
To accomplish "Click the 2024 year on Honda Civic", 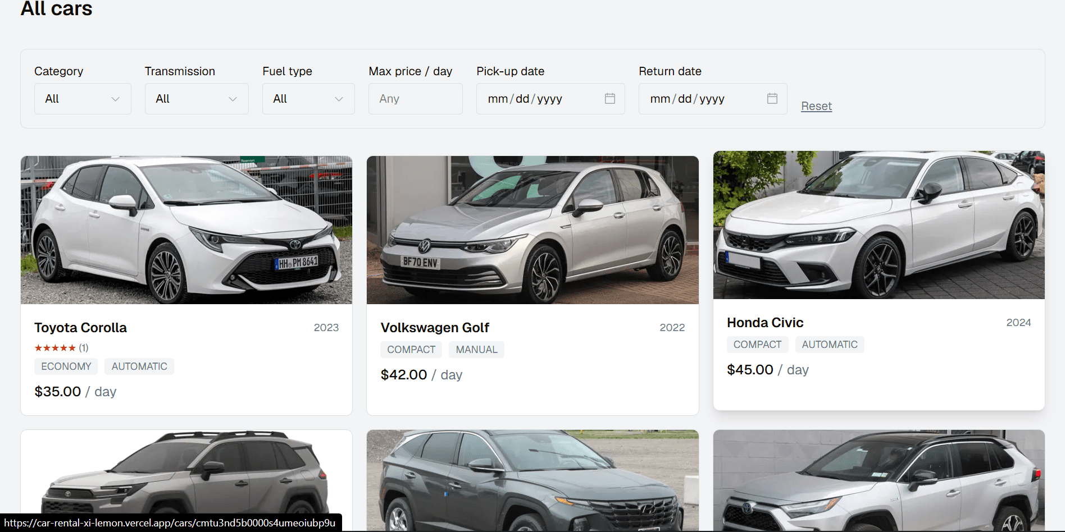I will (x=1018, y=323).
